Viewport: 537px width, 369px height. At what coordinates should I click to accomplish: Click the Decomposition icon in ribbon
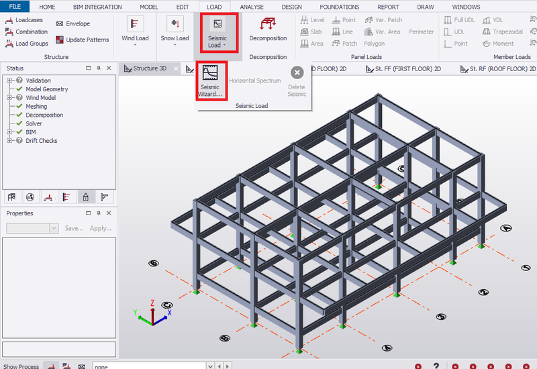pyautogui.click(x=268, y=27)
